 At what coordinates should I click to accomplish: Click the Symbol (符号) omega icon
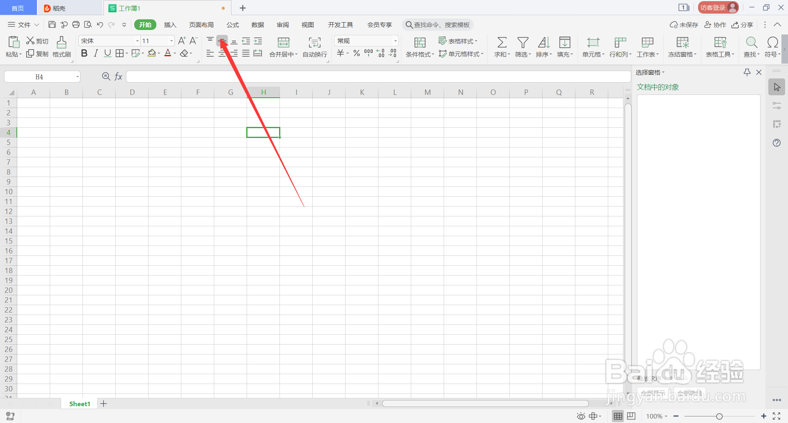(772, 42)
